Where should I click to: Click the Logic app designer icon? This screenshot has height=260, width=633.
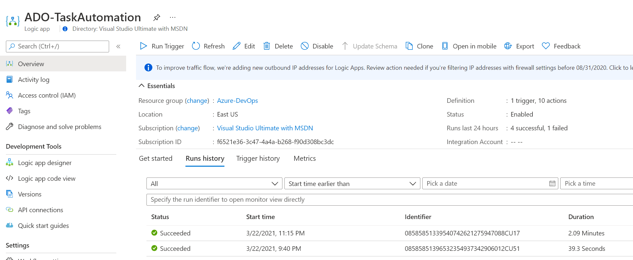coord(10,163)
